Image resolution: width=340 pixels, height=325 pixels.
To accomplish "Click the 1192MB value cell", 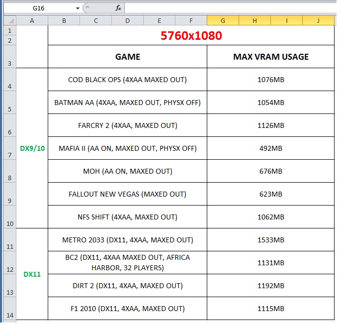I will (270, 286).
